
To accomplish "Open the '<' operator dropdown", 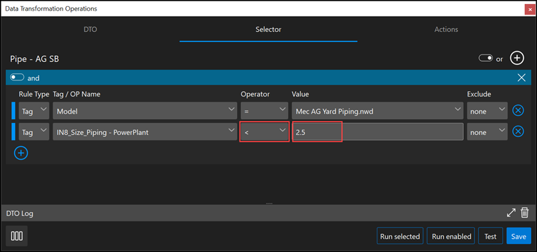I will click(x=264, y=132).
